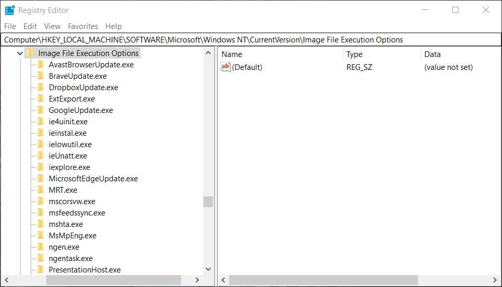Select the PresentationHost.exe key label
502x287 pixels.
pos(85,270)
